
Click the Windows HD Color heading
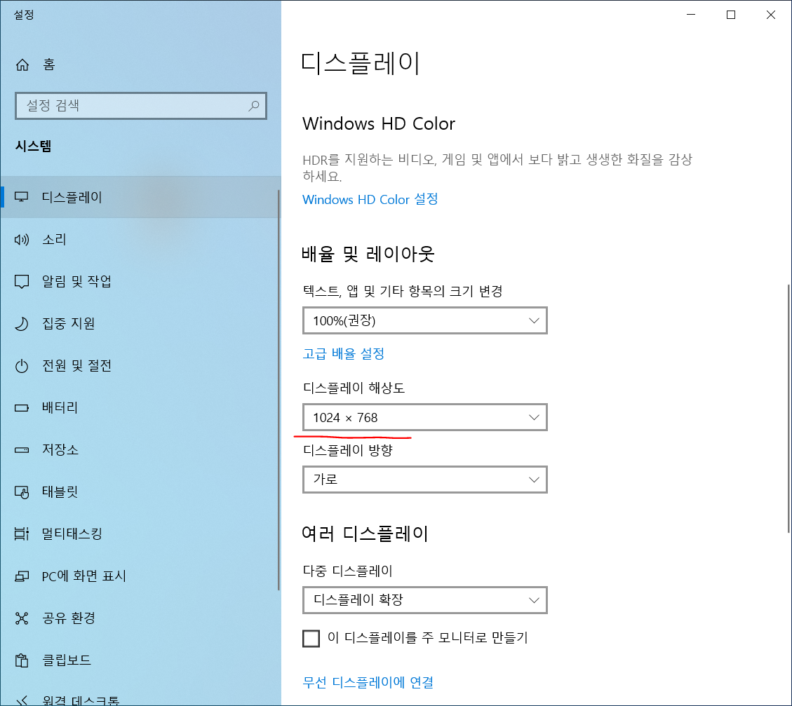coord(379,123)
